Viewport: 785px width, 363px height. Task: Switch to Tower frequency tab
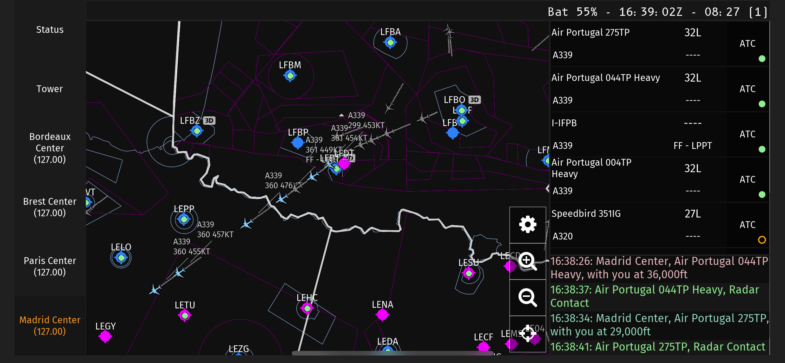(50, 89)
